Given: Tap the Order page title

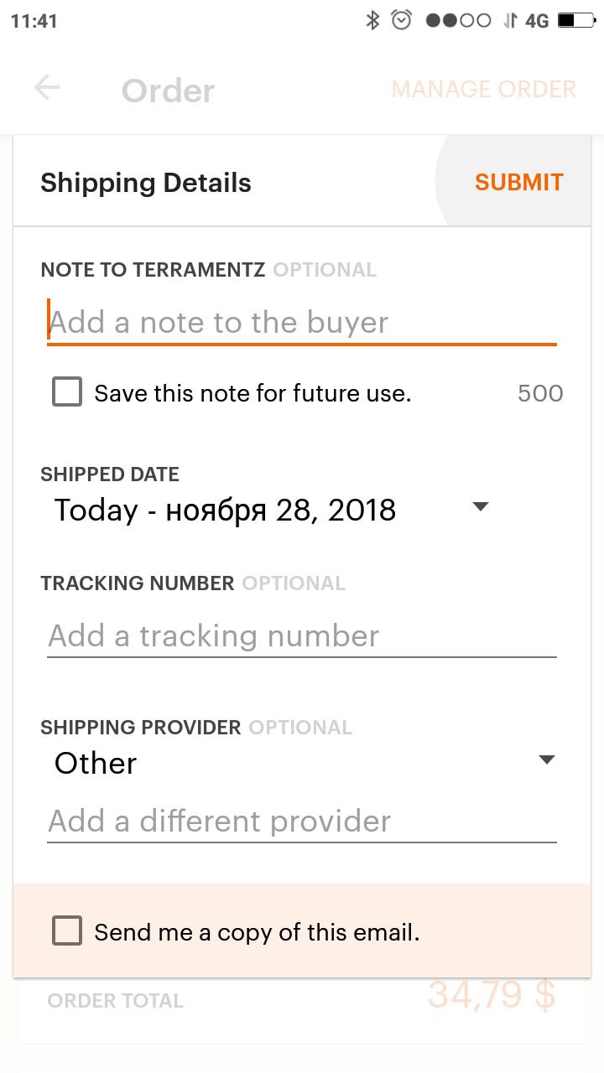Looking at the screenshot, I should pyautogui.click(x=168, y=91).
